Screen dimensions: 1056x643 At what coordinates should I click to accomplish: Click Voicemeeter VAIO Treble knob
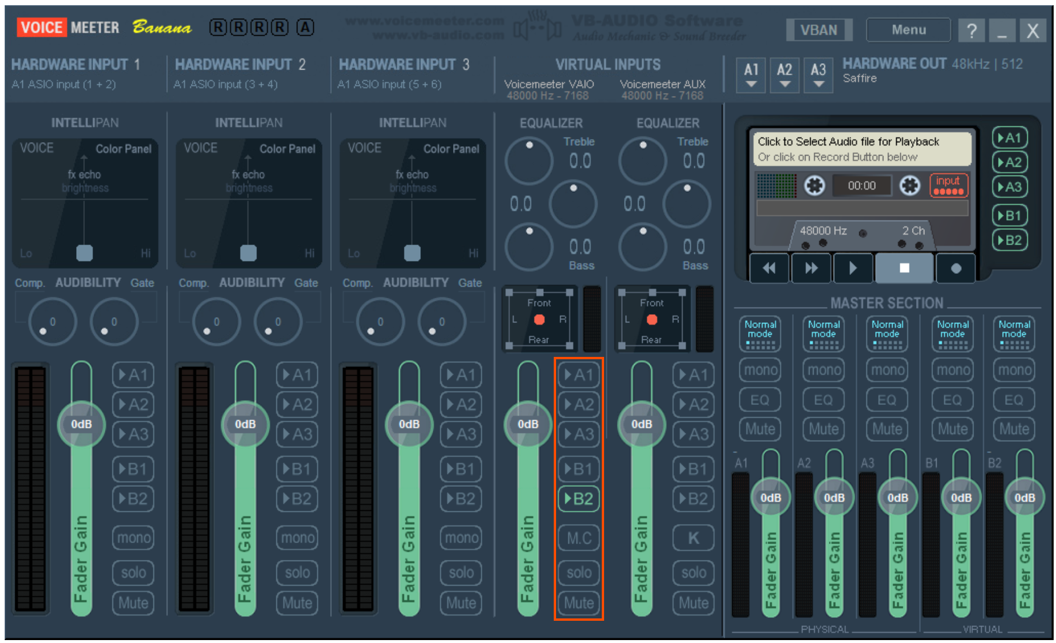pos(529,161)
